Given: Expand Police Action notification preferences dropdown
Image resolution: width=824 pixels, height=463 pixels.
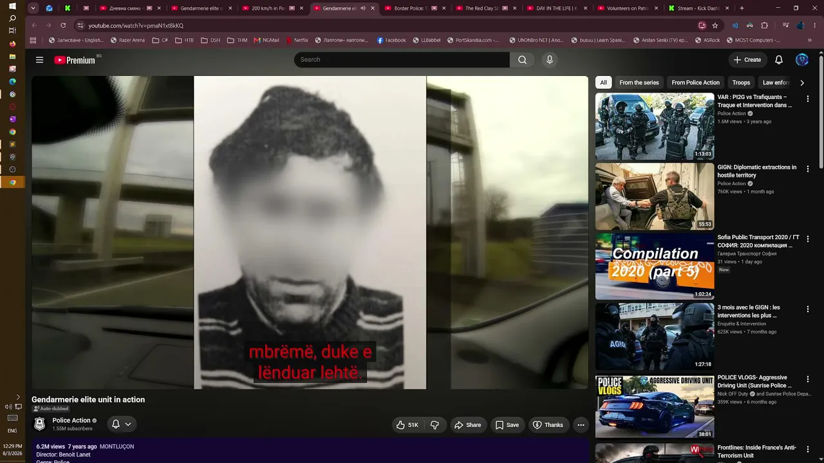Looking at the screenshot, I should [x=121, y=424].
